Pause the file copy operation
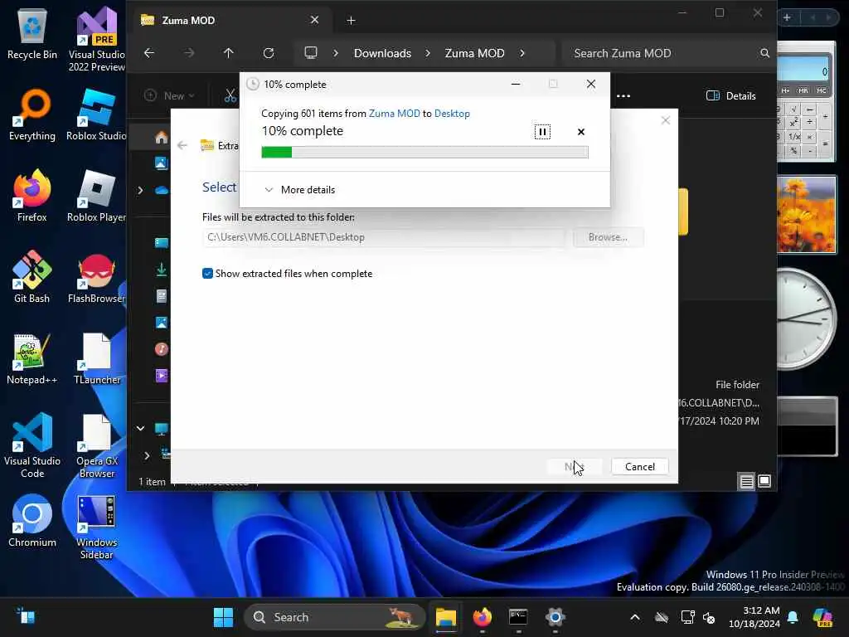 click(x=542, y=132)
